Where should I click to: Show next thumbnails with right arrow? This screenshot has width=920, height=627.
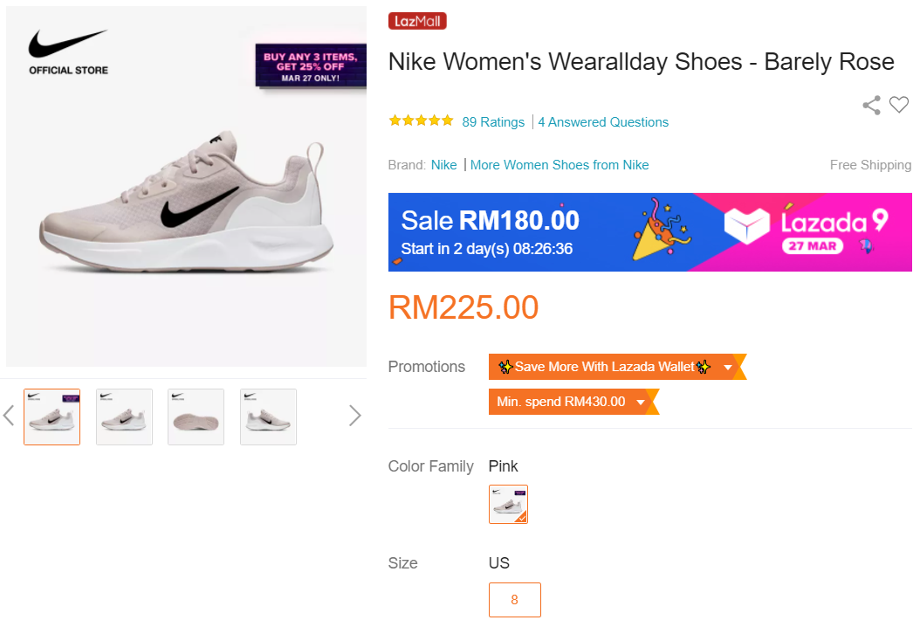pyautogui.click(x=354, y=416)
